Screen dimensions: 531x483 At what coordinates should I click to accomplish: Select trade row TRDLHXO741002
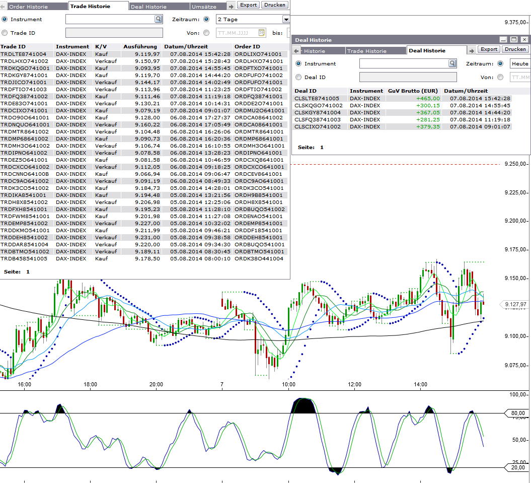pos(143,61)
